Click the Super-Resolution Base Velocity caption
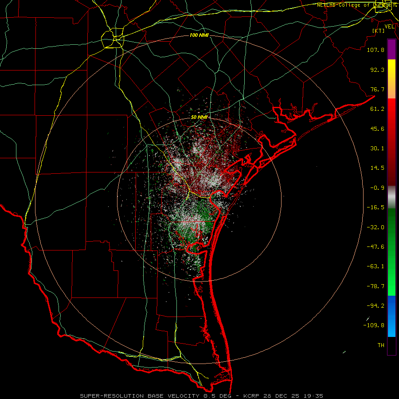 [202, 396]
